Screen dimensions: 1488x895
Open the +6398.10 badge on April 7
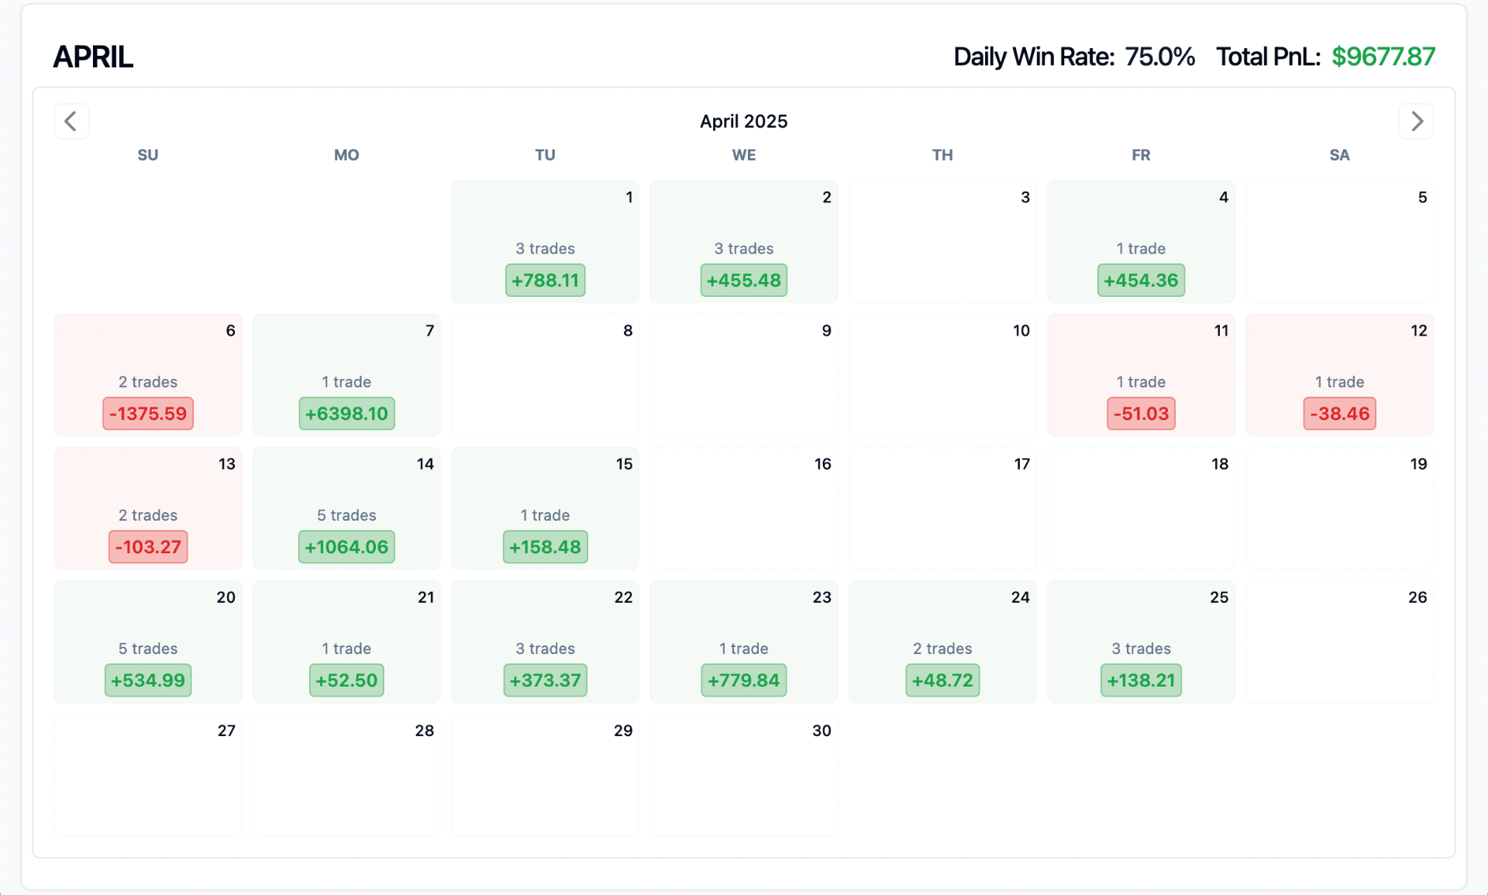(x=346, y=414)
